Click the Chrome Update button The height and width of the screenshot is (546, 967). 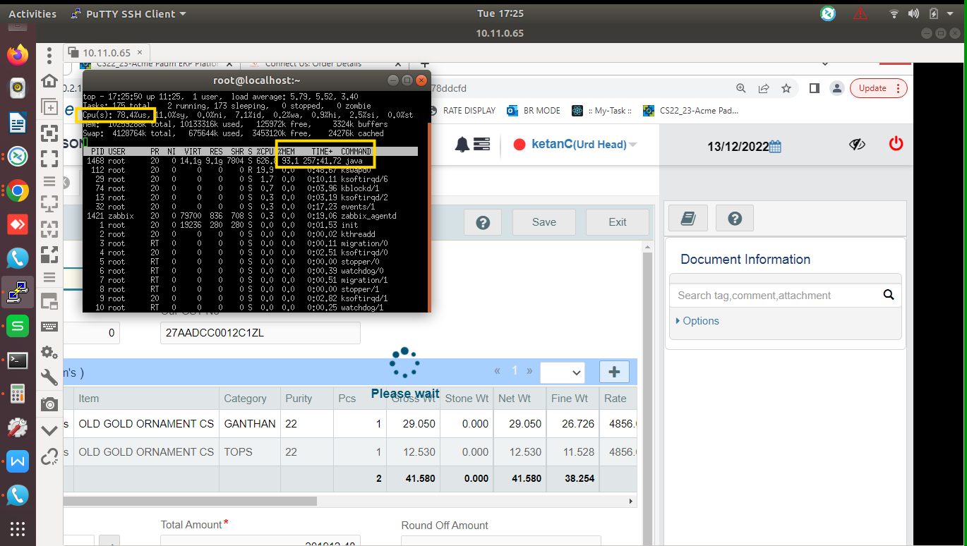pos(879,88)
